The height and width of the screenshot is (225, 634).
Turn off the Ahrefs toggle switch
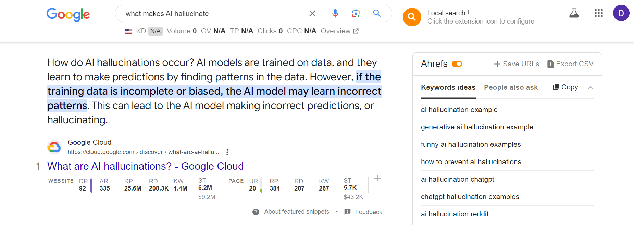pyautogui.click(x=457, y=64)
